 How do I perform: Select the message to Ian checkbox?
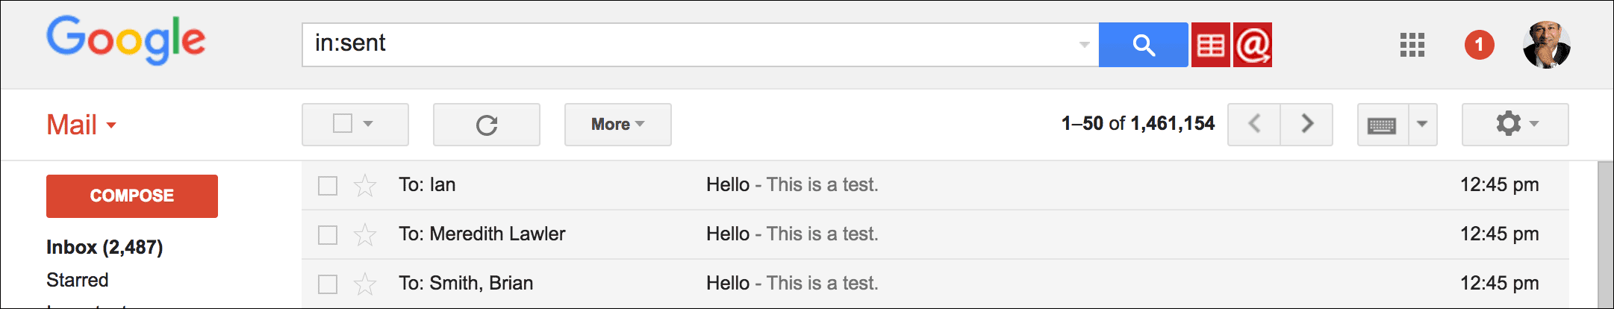(328, 185)
